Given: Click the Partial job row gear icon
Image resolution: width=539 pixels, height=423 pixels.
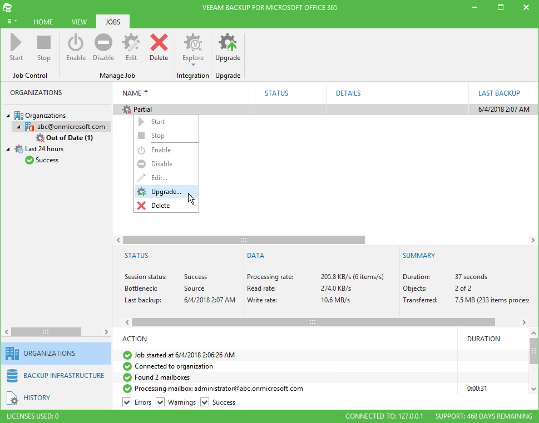Looking at the screenshot, I should (127, 110).
